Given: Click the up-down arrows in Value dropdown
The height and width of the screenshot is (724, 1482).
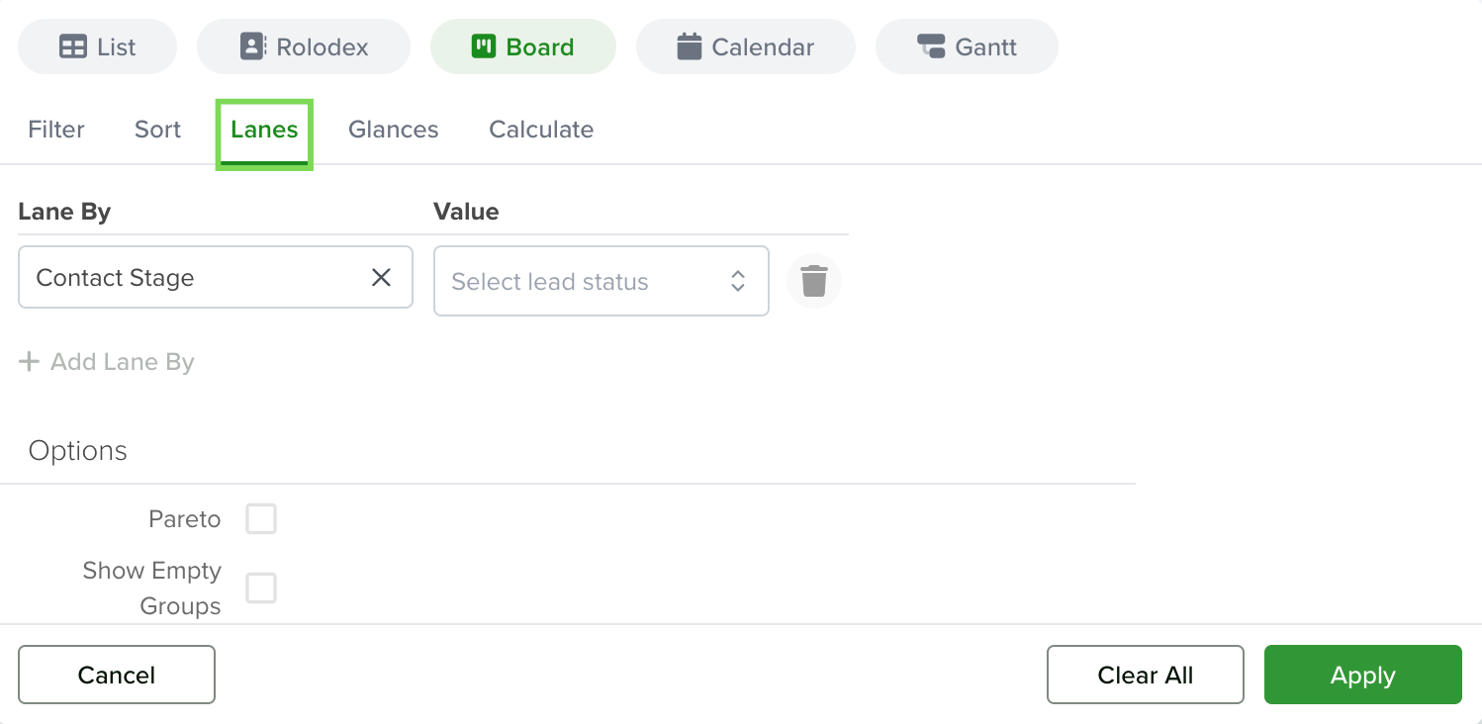Looking at the screenshot, I should 738,281.
